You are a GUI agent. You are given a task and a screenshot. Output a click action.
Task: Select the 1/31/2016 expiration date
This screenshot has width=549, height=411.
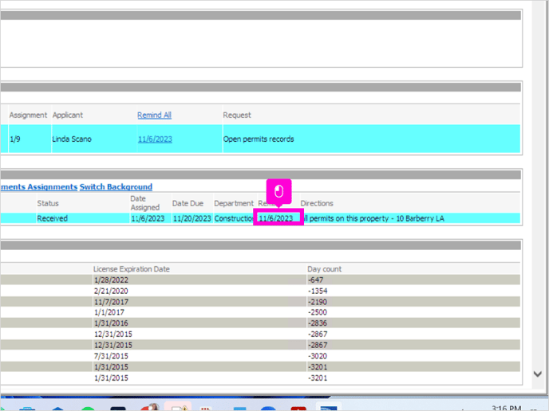pyautogui.click(x=111, y=323)
